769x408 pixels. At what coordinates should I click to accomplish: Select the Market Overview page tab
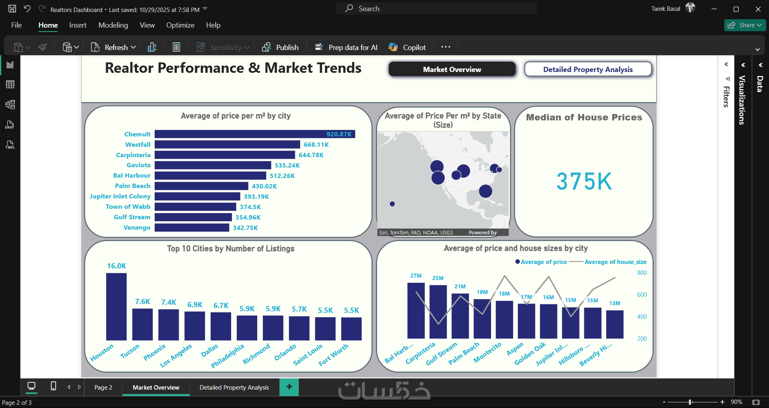[x=156, y=387]
